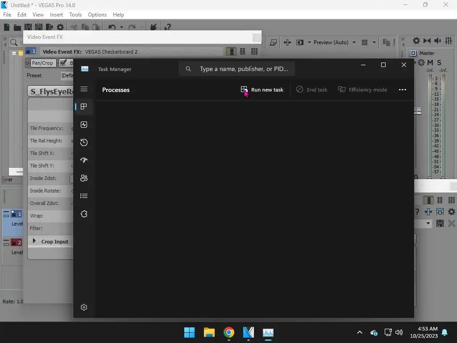Viewport: 457px width, 343px height.
Task: Open Services page in Task Manager sidebar
Action: 84,214
